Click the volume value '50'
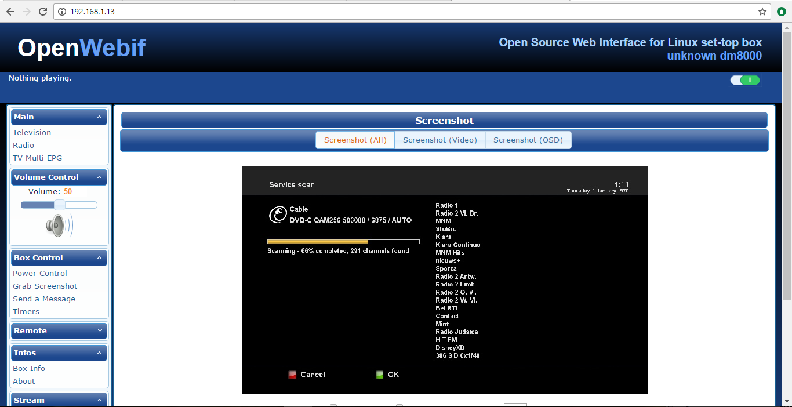Viewport: 792px width, 407px height. coord(68,191)
